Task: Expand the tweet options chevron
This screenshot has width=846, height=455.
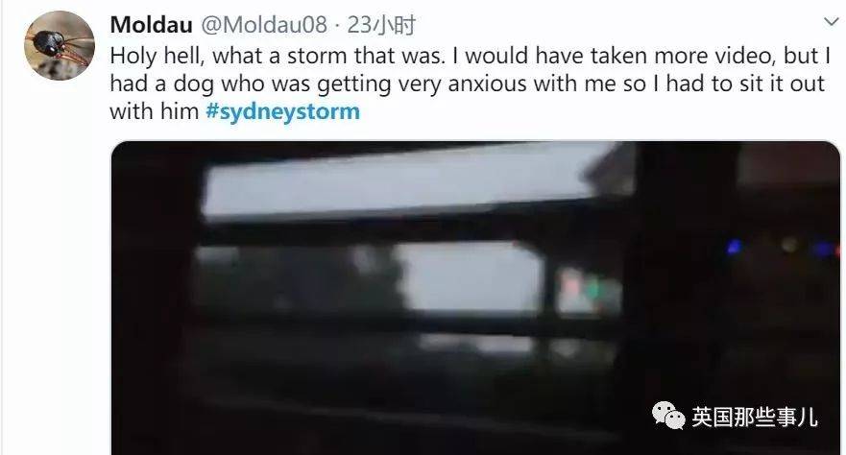Action: point(832,21)
